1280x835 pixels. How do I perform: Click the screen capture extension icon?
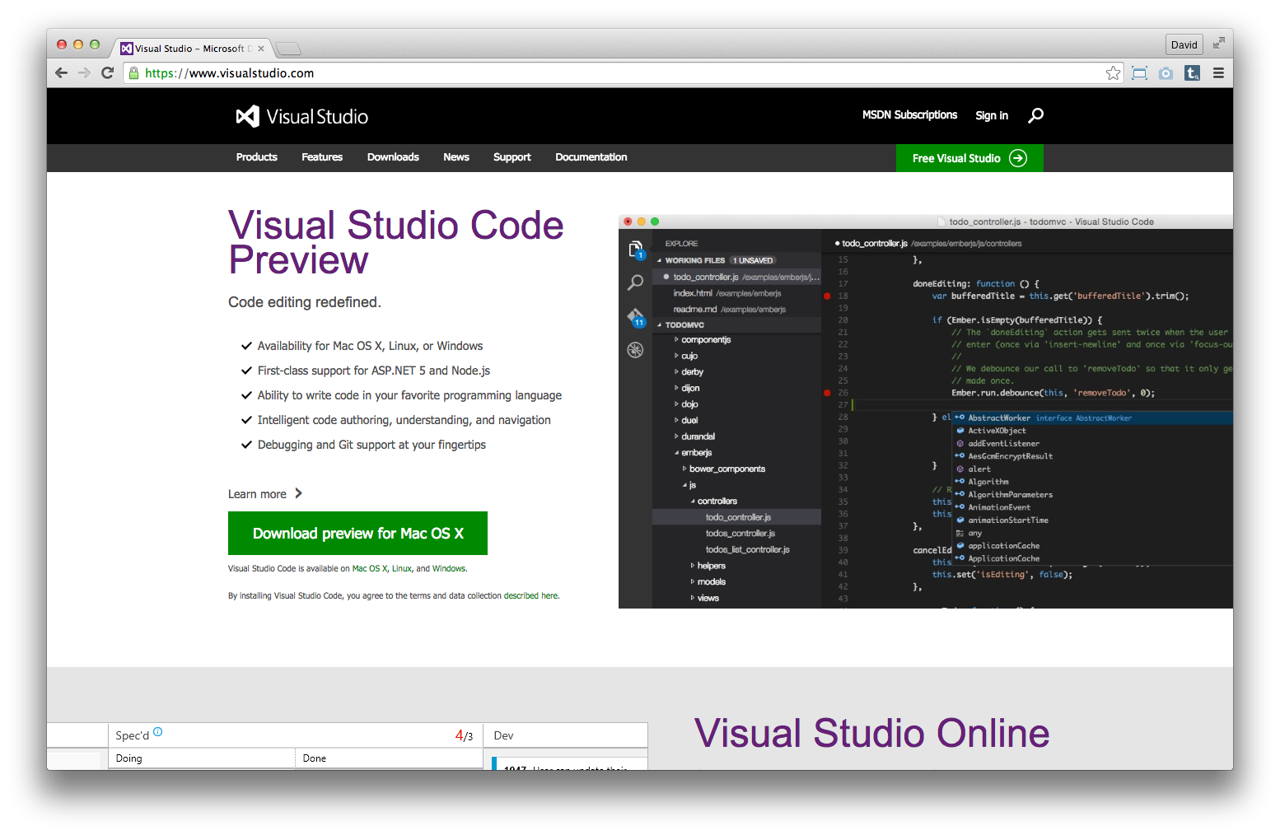1139,73
